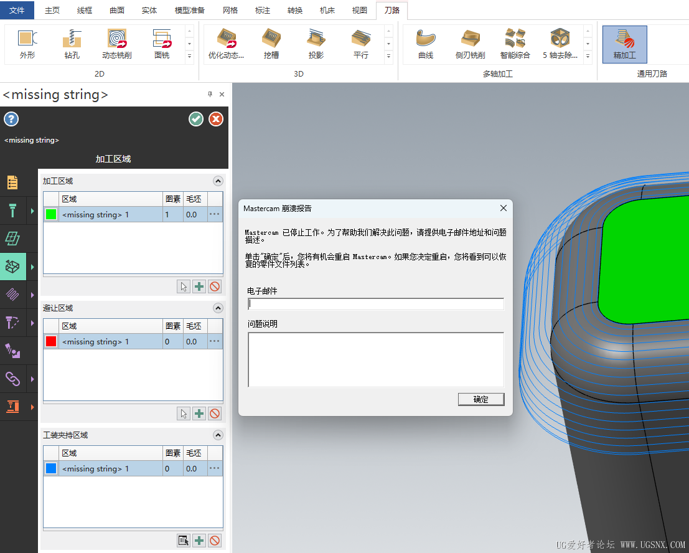
Task: Click select-arrow button under 避让区域 list
Action: (x=184, y=414)
